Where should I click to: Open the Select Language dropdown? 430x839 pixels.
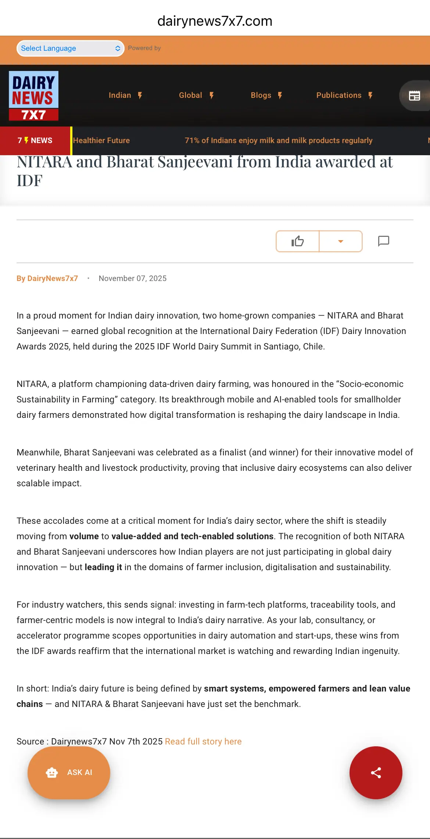(x=70, y=48)
